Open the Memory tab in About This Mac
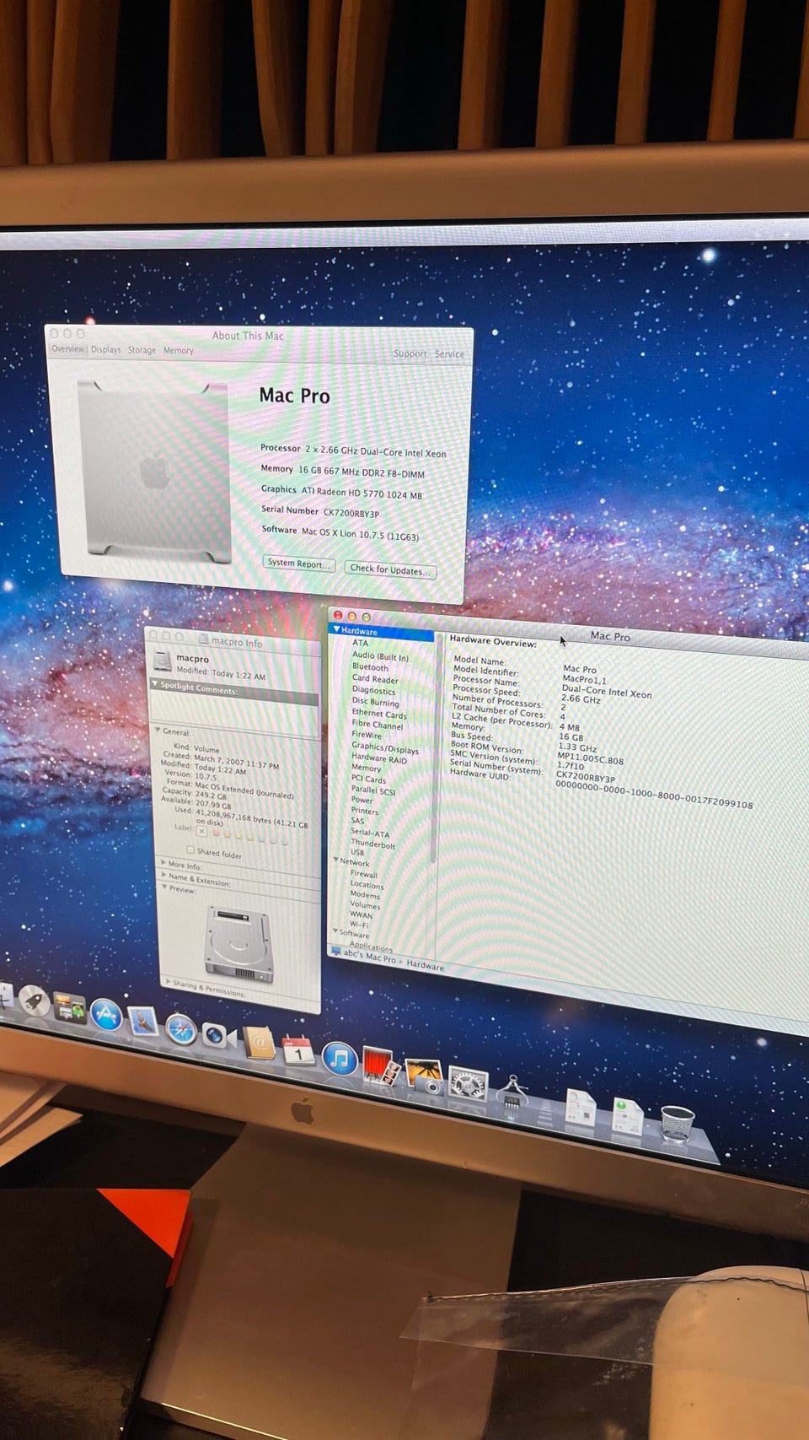Viewport: 809px width, 1440px height. [179, 350]
